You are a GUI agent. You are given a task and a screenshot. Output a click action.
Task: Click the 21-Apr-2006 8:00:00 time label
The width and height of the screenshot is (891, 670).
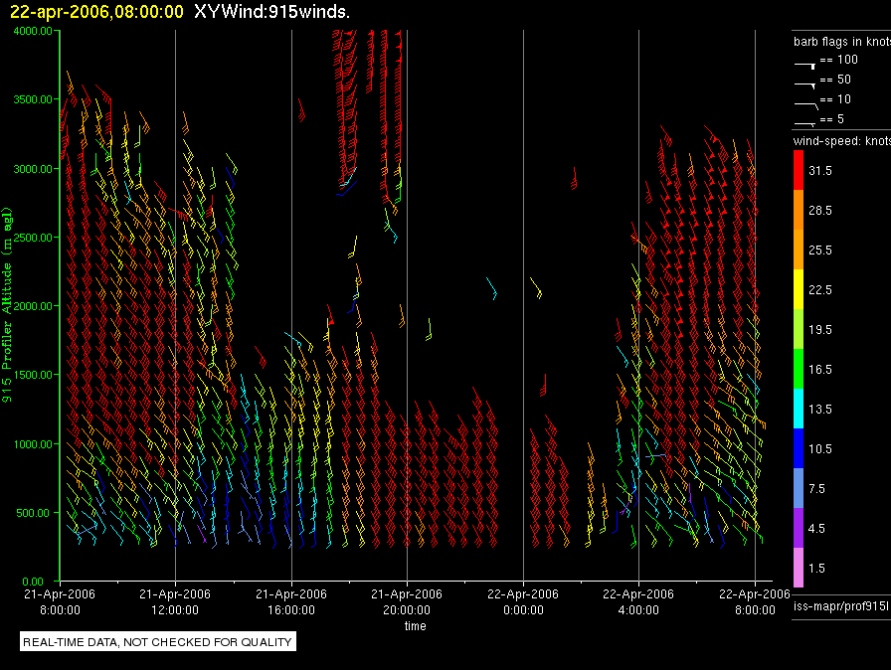[x=60, y=601]
